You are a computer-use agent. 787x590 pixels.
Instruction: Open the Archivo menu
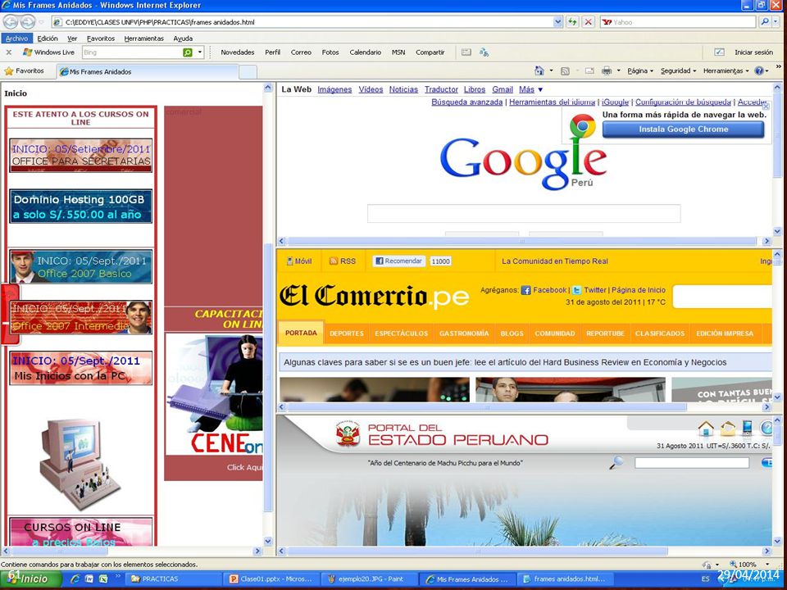pos(16,39)
